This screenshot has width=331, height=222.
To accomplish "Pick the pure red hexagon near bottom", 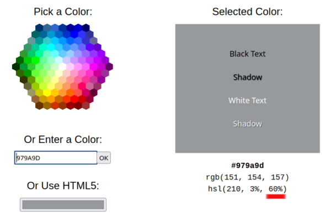I will 74,99.
